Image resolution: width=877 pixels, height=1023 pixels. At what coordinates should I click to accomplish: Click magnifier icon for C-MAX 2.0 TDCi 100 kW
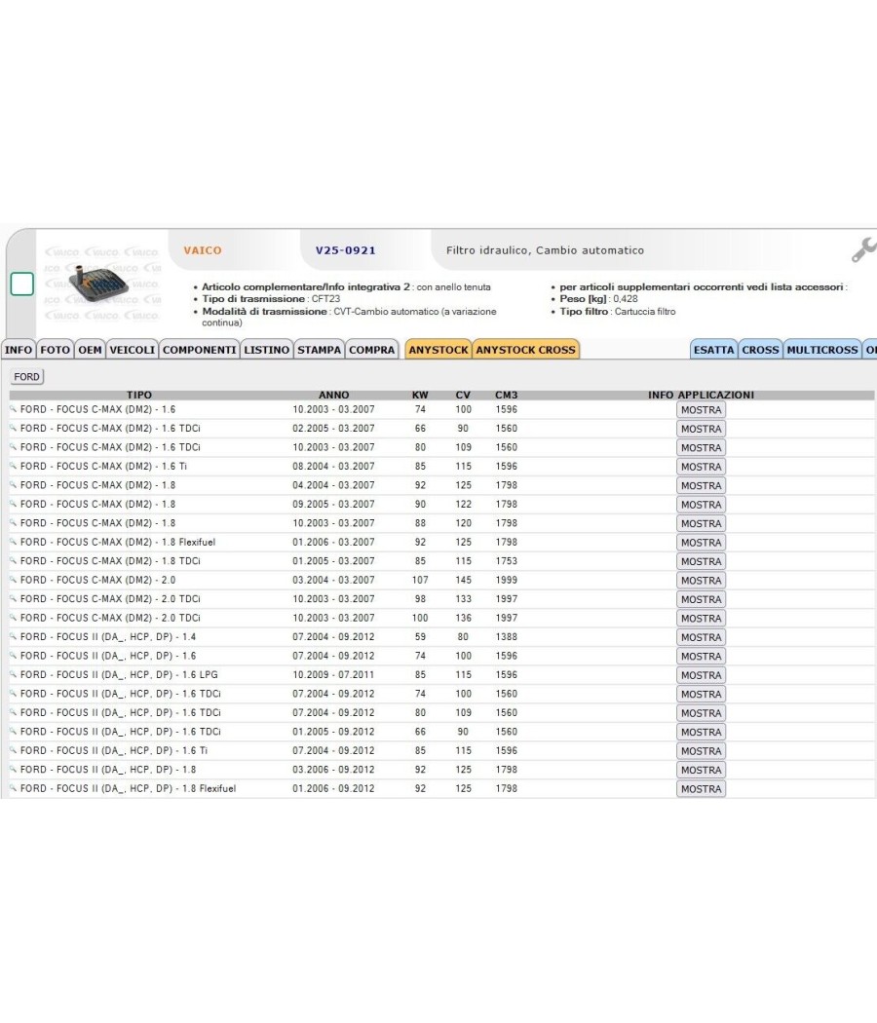pos(13,617)
